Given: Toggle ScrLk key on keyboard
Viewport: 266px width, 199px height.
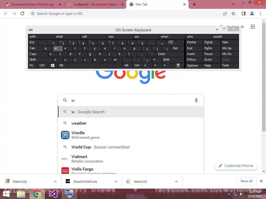Looking at the screenshot, I should click(211, 60).
